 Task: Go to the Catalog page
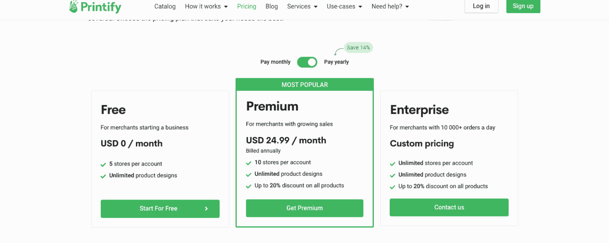point(165,6)
